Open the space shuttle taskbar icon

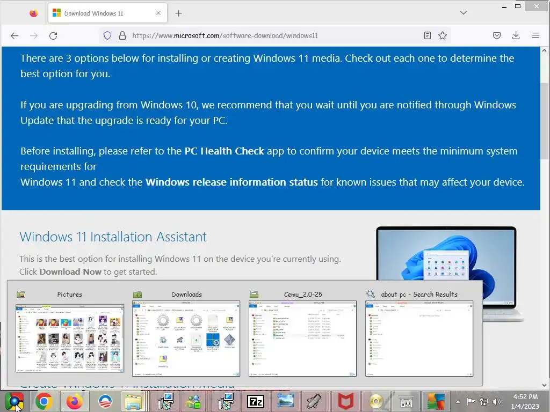pos(314,401)
